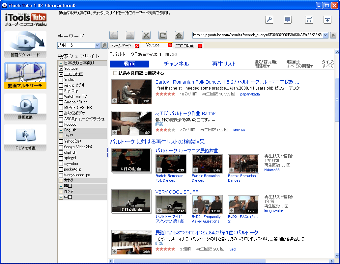Enable the Ask.jp ビデオ checkbox

pyautogui.click(x=61, y=86)
